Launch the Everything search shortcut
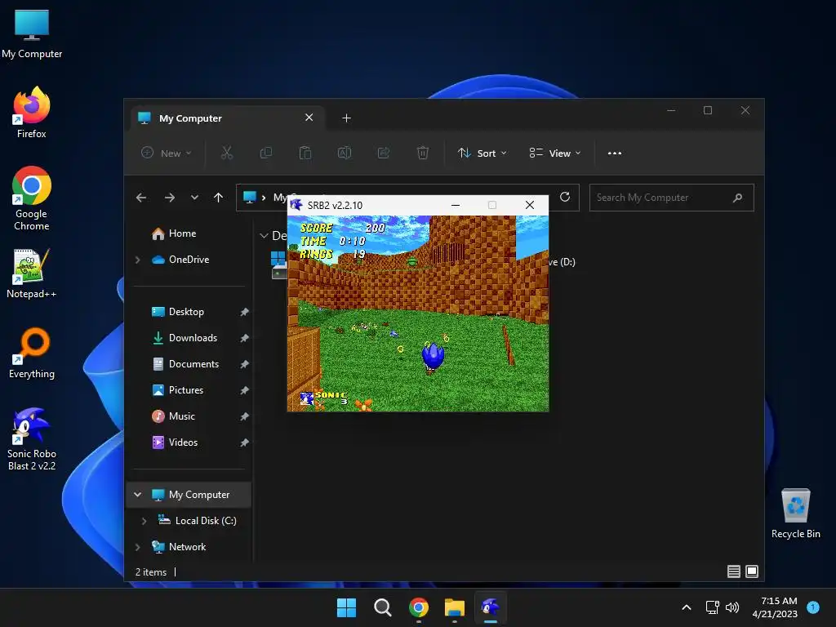The height and width of the screenshot is (627, 836). [x=32, y=353]
